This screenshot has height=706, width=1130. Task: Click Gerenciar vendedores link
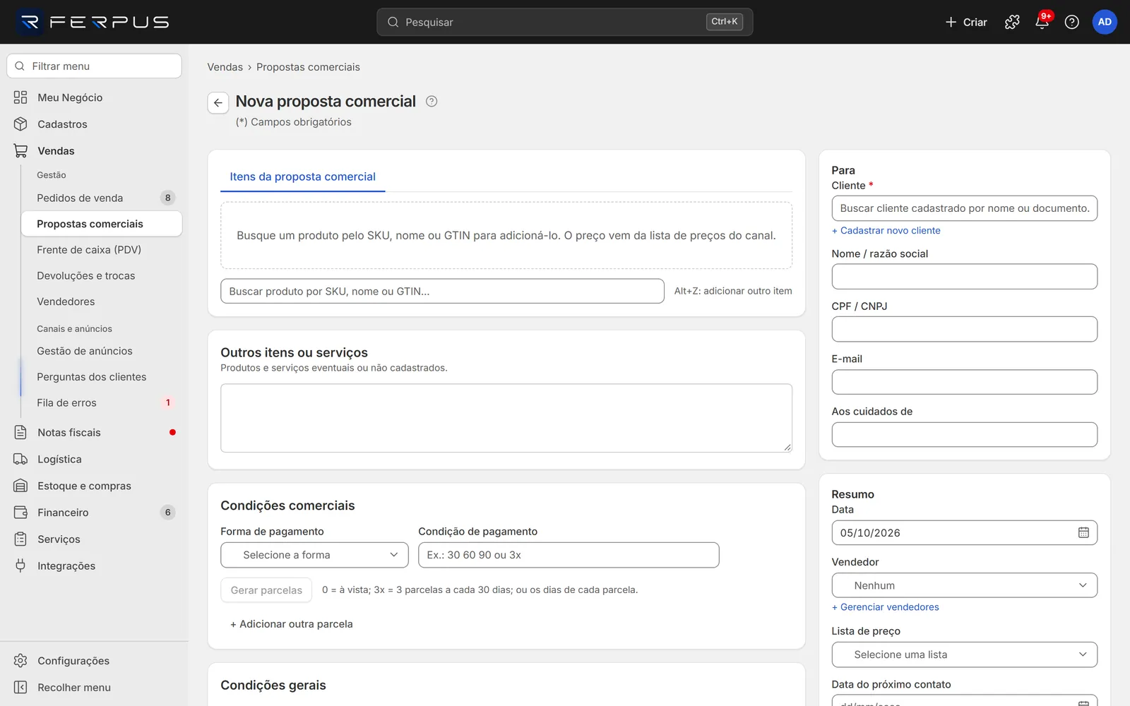click(x=885, y=607)
